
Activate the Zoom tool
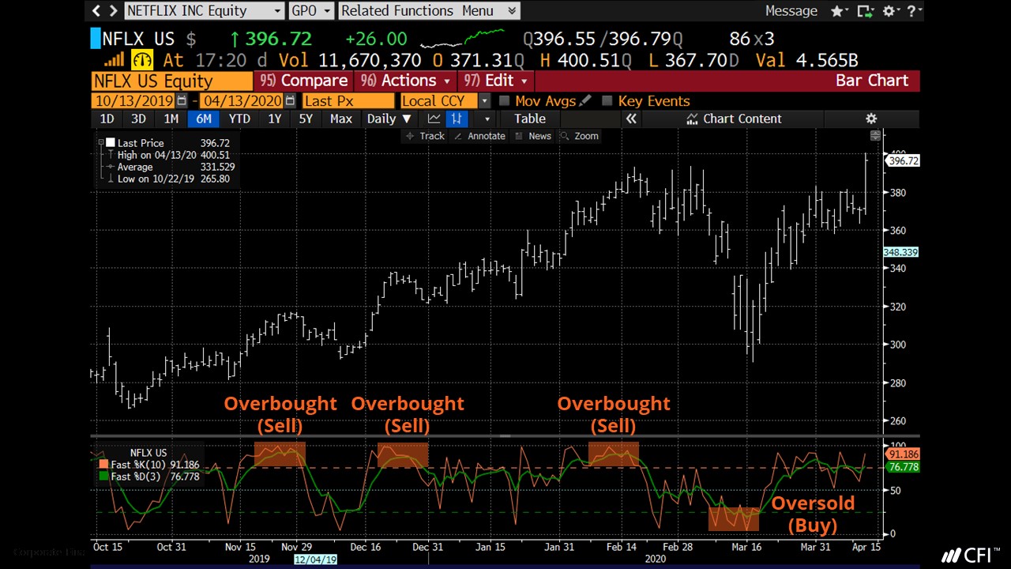coord(579,136)
